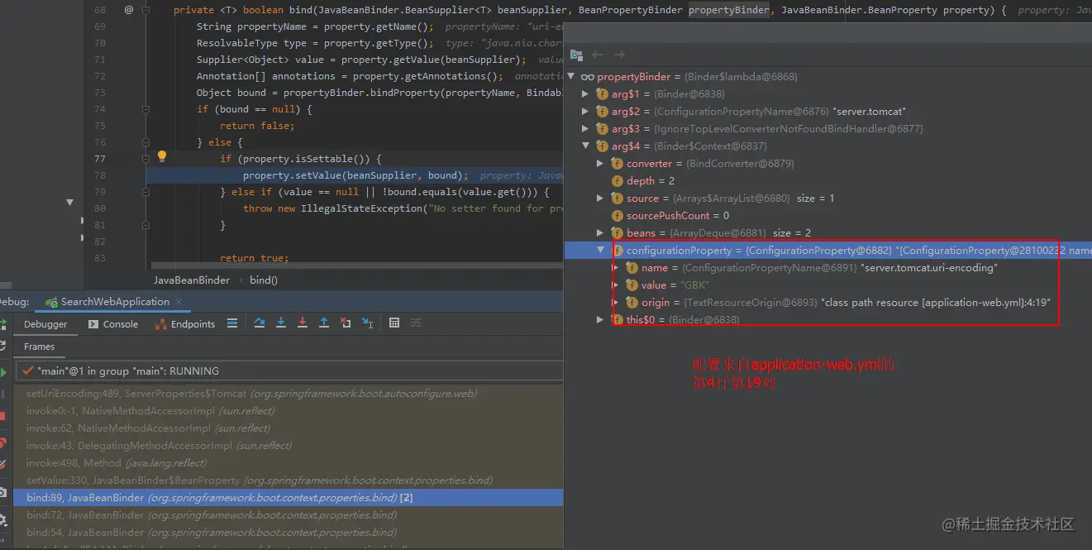The height and width of the screenshot is (550, 1092).
Task: Collapse the propertyBinder root node
Action: pyautogui.click(x=570, y=77)
